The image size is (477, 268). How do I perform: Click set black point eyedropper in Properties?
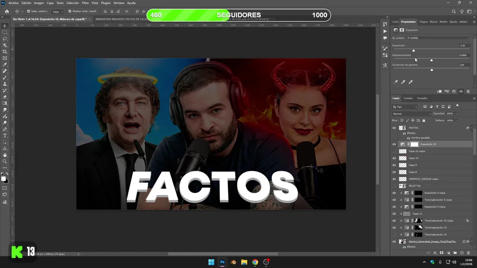pyautogui.click(x=396, y=82)
